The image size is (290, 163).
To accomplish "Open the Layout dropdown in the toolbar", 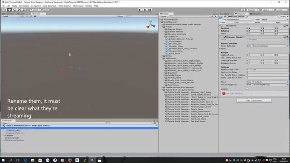I will 282,10.
